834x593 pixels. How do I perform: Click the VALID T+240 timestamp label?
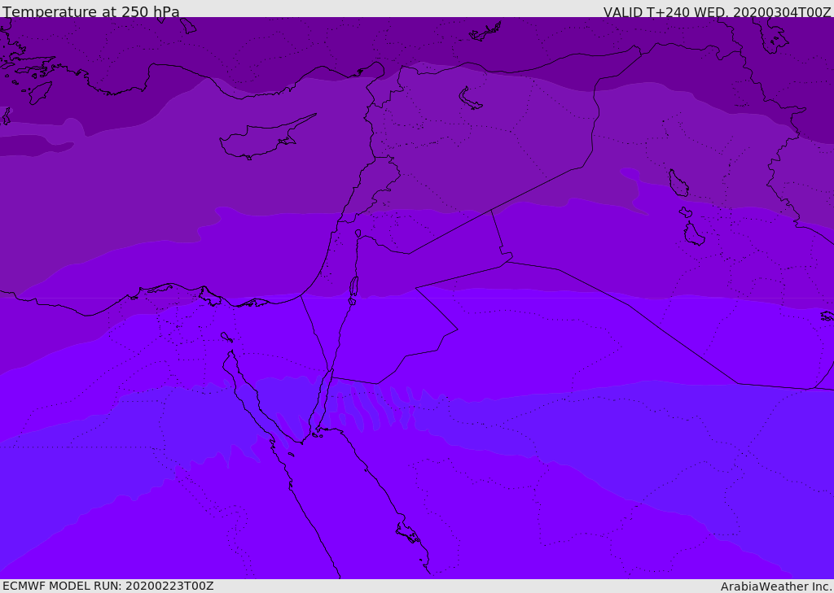[717, 11]
